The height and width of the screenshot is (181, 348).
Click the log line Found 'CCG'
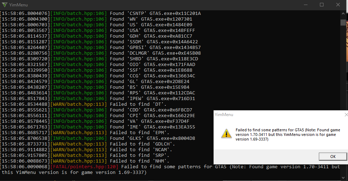(x=98, y=76)
